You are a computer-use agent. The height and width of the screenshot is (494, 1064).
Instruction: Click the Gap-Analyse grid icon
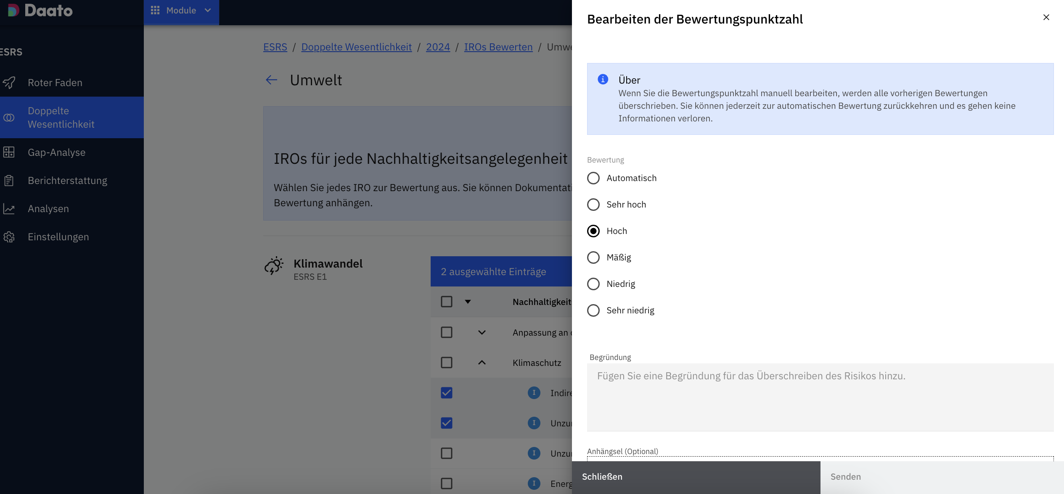[x=9, y=152]
